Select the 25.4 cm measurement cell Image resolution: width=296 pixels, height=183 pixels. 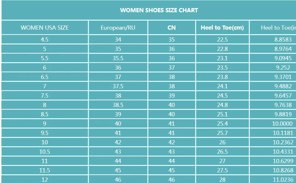222,124
